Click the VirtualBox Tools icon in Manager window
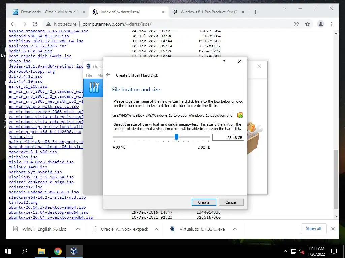The height and width of the screenshot is (258, 345). (94, 88)
